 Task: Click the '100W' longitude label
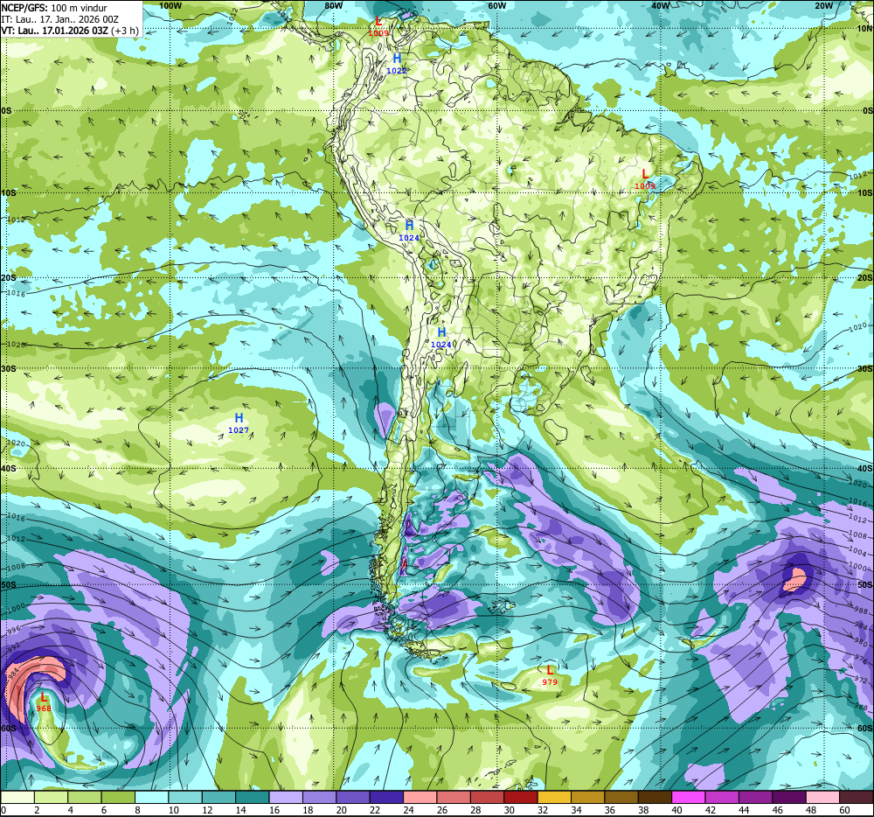(x=170, y=5)
